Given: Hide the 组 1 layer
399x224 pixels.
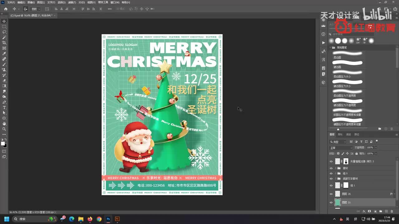Looking at the screenshot, I should tap(331, 185).
